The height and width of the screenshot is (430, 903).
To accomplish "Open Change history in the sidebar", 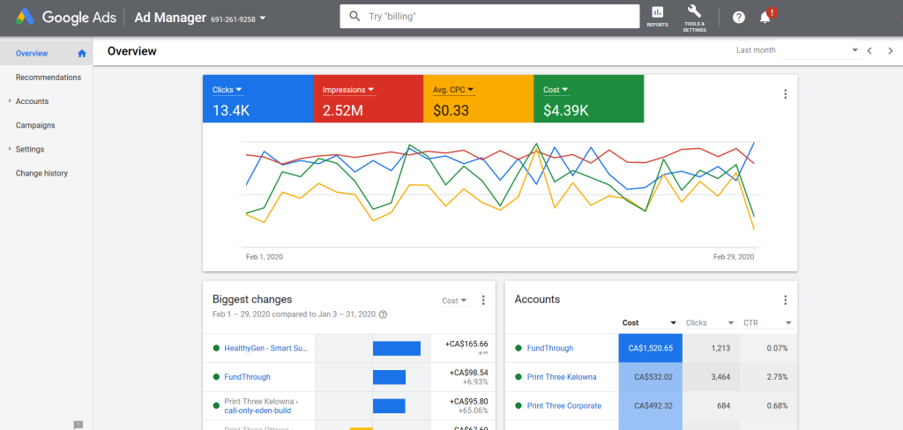I will (41, 174).
